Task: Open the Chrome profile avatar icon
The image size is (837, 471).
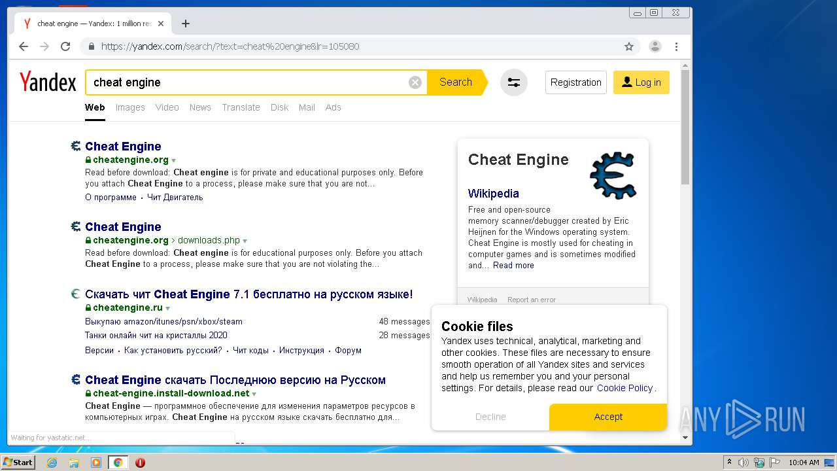Action: point(655,46)
